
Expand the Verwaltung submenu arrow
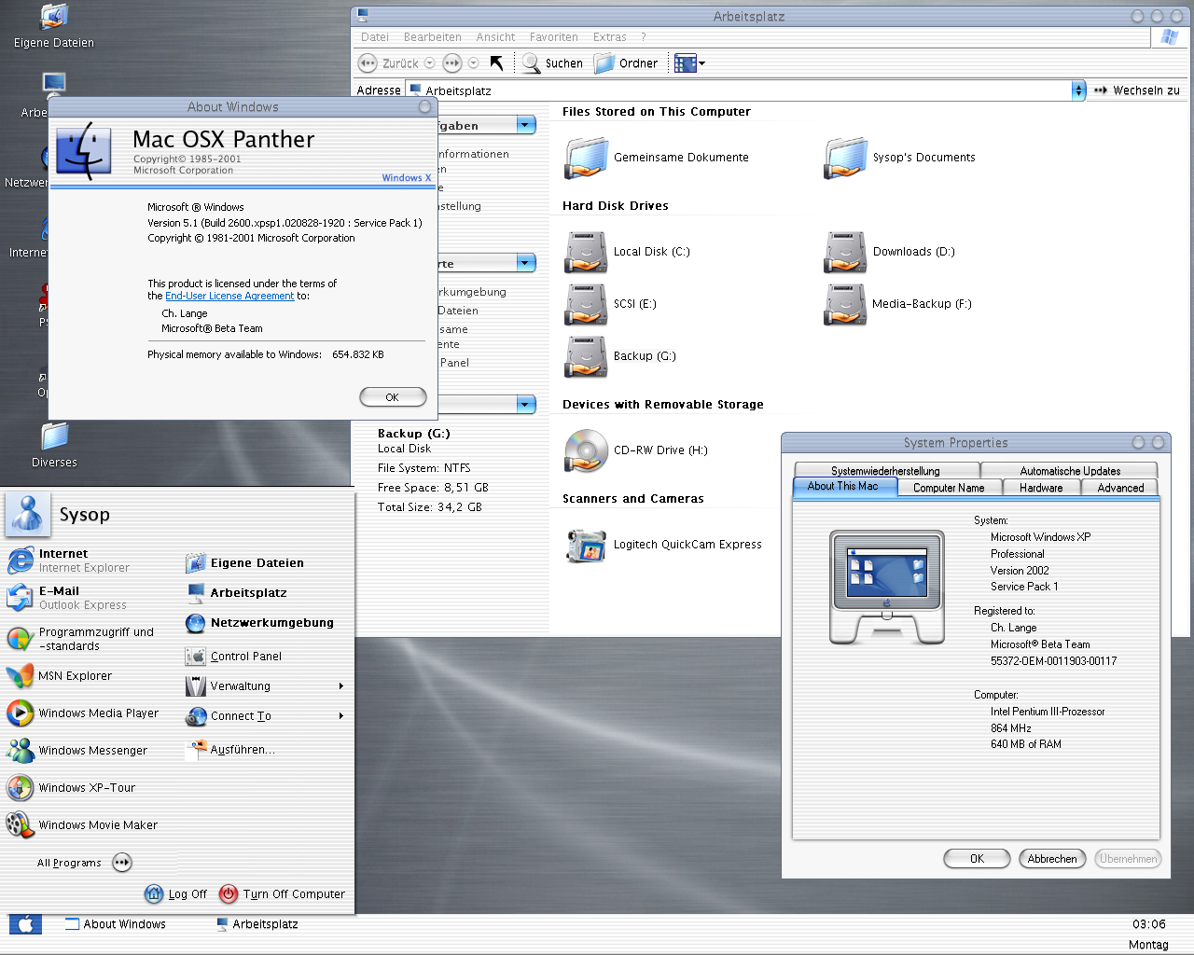[x=341, y=686]
